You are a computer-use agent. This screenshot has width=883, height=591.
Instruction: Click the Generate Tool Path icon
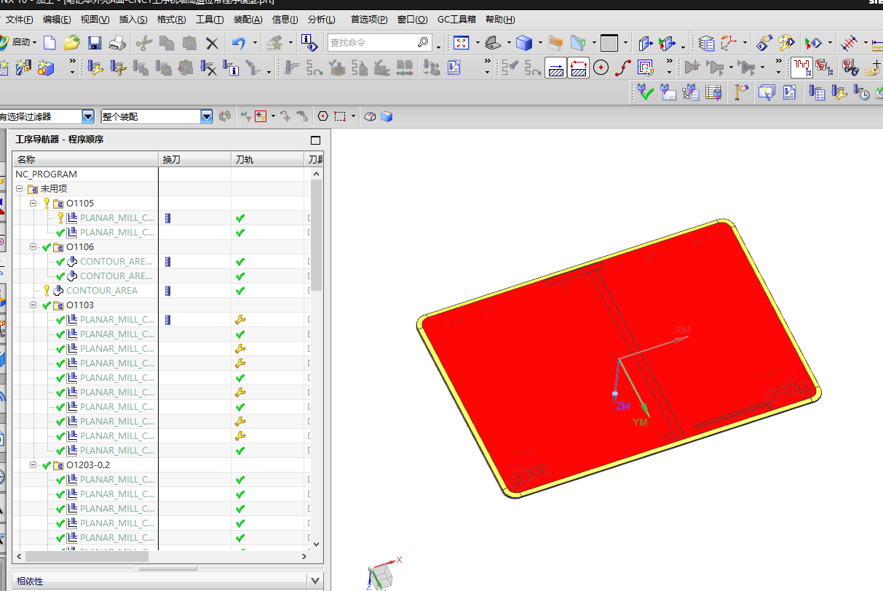[290, 68]
